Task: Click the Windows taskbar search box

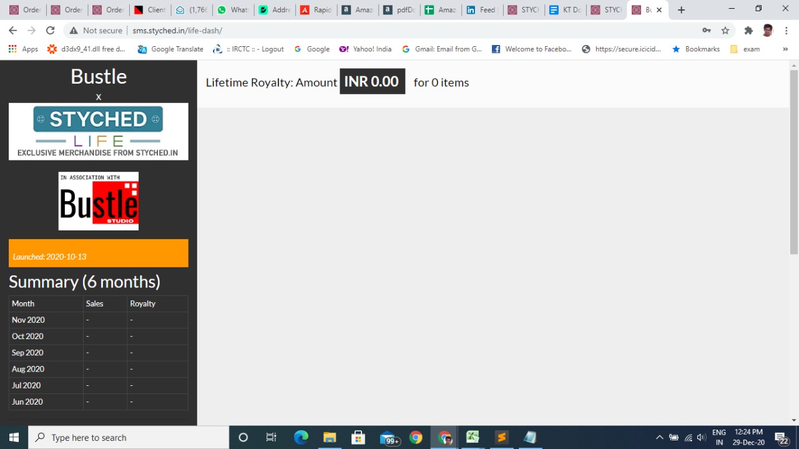Action: coord(129,437)
